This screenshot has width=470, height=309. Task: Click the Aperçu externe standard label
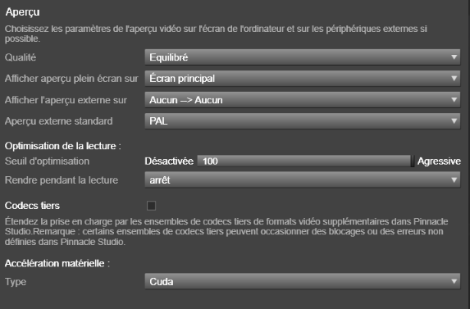[59, 121]
